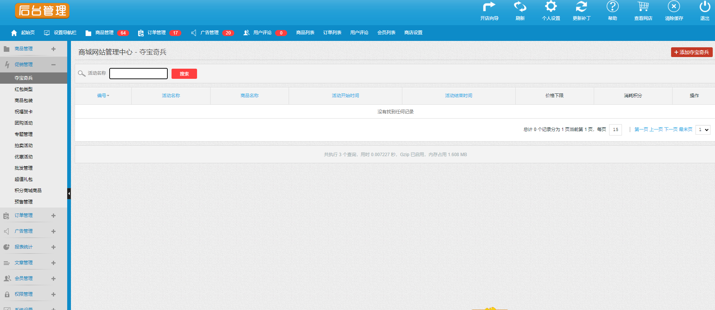Click the 刷新 refresh icon
The image size is (715, 310).
(x=520, y=7)
